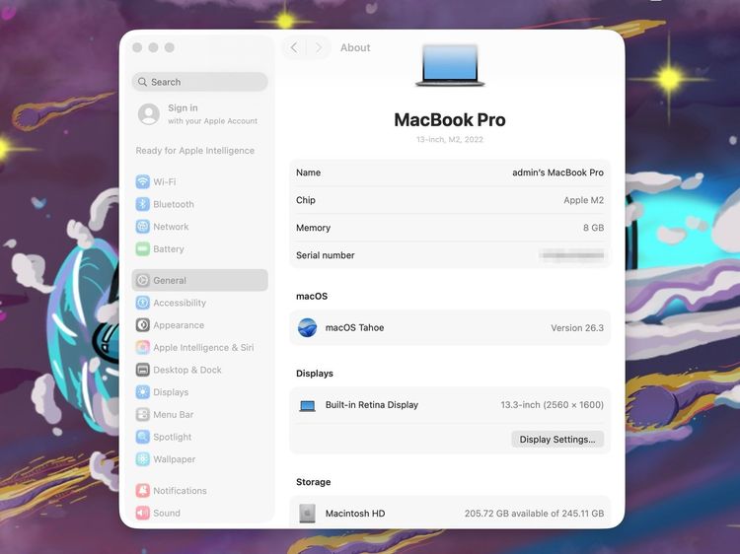This screenshot has width=740, height=554.
Task: Click the blurred serial number value
Action: tap(572, 255)
